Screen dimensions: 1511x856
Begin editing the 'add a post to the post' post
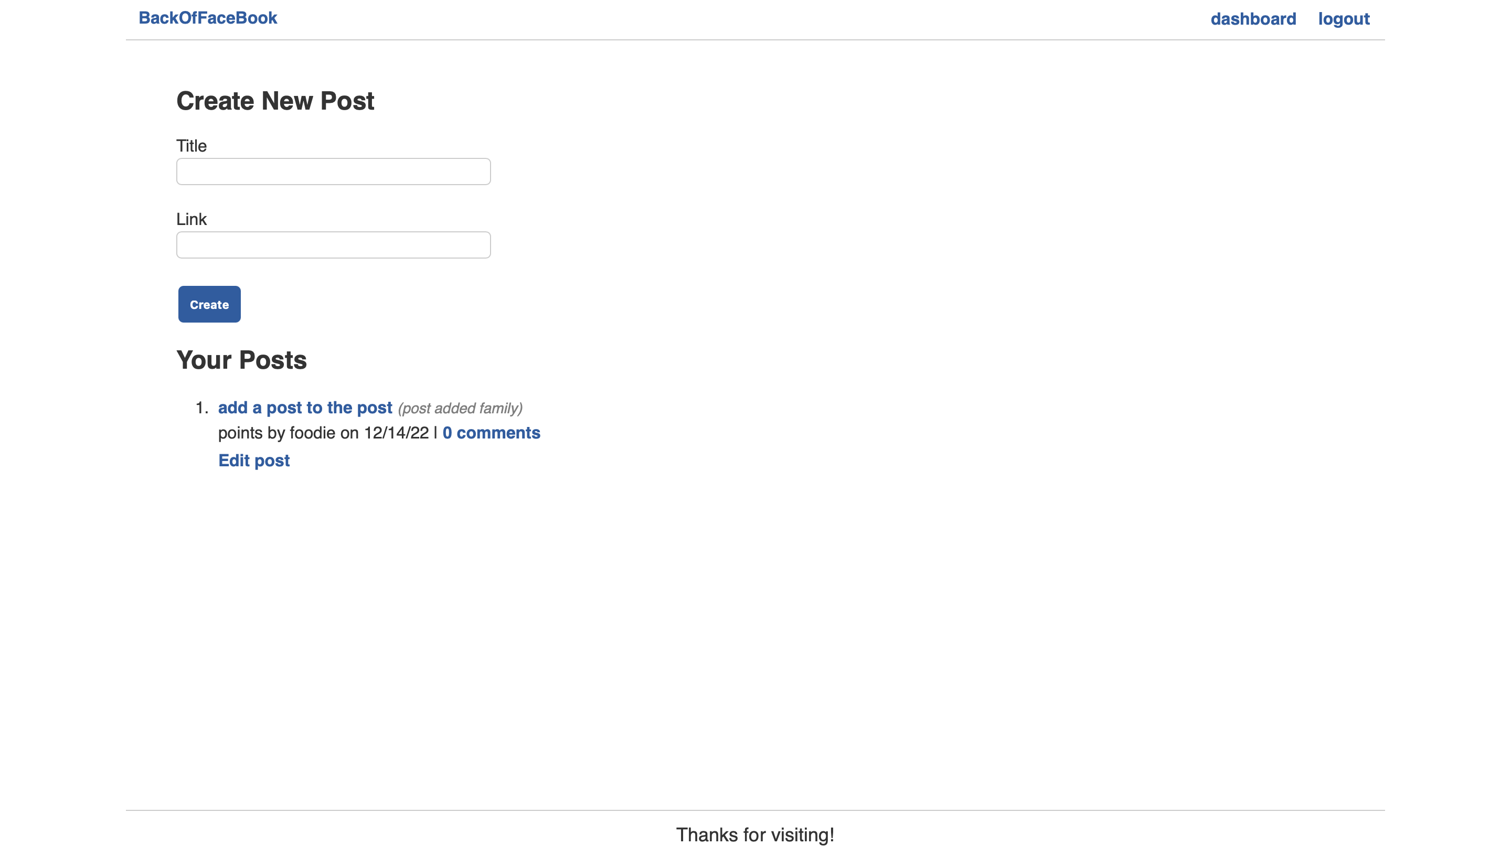tap(254, 461)
